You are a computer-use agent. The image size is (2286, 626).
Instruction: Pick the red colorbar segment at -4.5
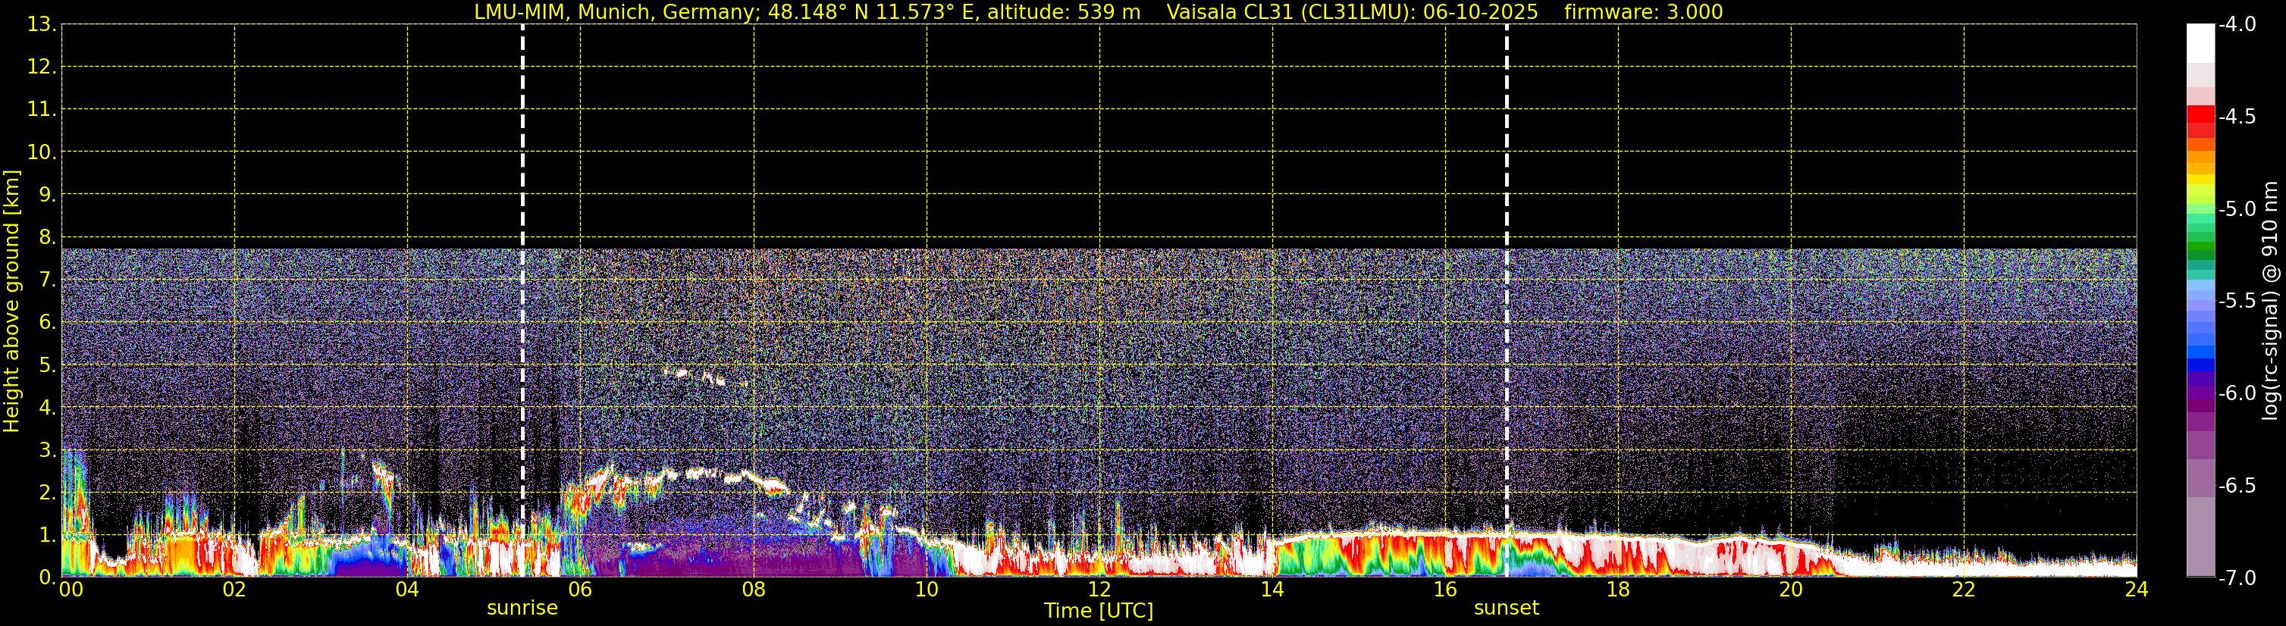point(2200,116)
